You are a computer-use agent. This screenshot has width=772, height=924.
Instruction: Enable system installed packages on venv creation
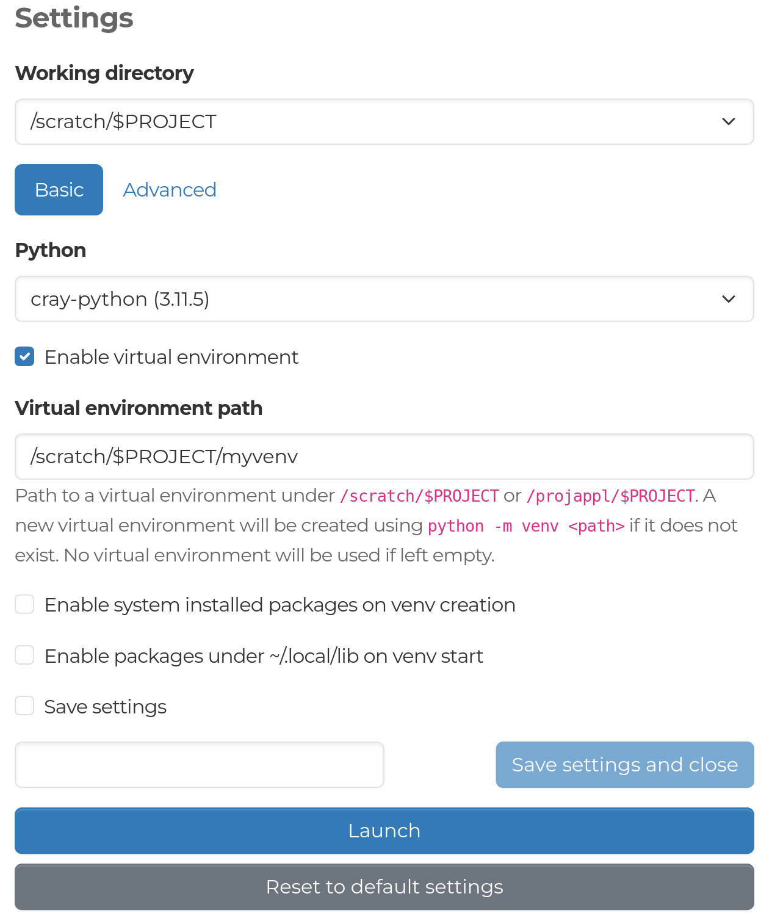tap(24, 604)
